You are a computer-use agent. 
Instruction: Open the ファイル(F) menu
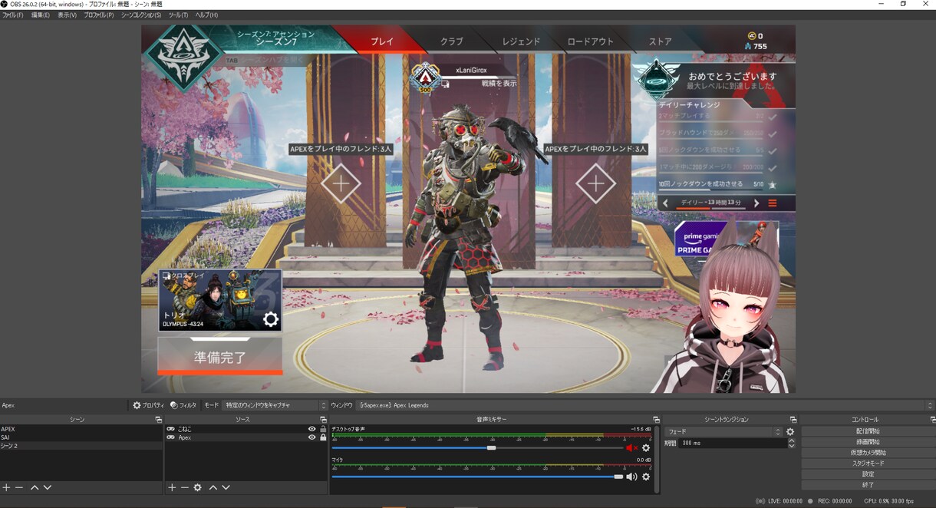[13, 15]
